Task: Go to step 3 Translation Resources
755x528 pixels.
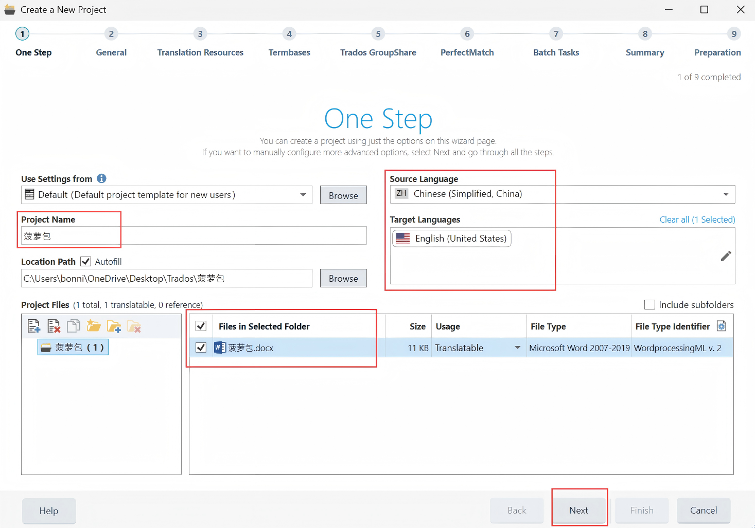Action: [200, 42]
